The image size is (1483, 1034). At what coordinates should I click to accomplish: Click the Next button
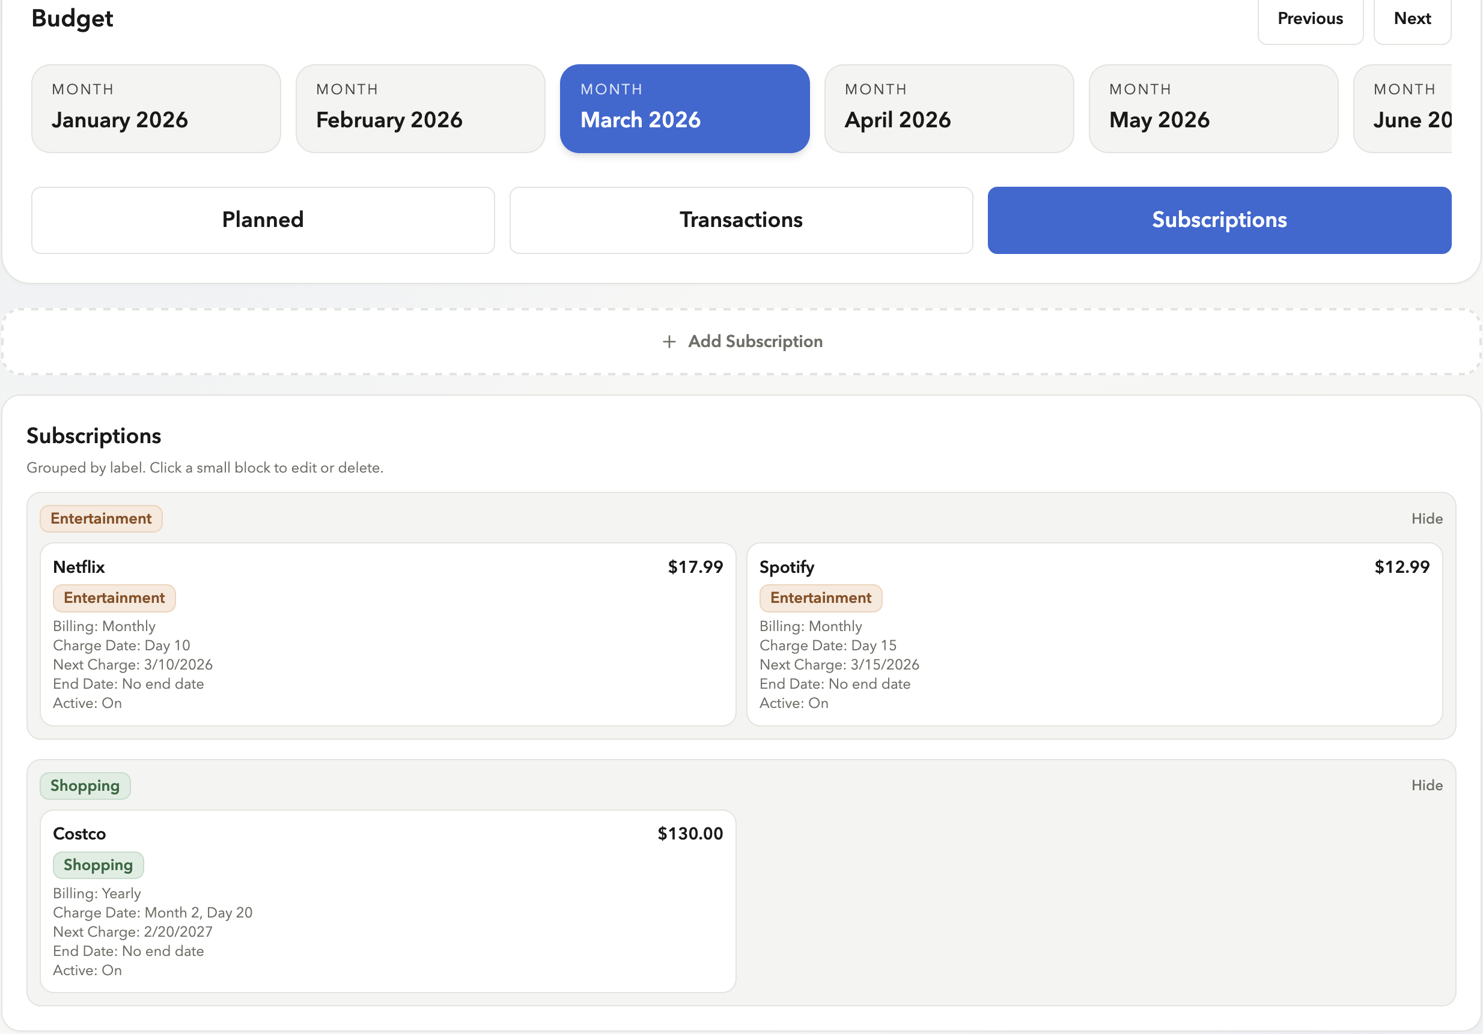pos(1413,18)
